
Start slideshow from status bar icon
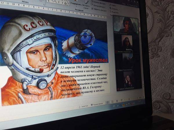point(121,100)
